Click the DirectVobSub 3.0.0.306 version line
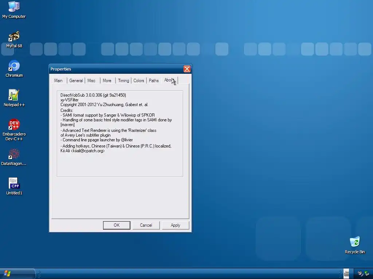 pos(93,95)
